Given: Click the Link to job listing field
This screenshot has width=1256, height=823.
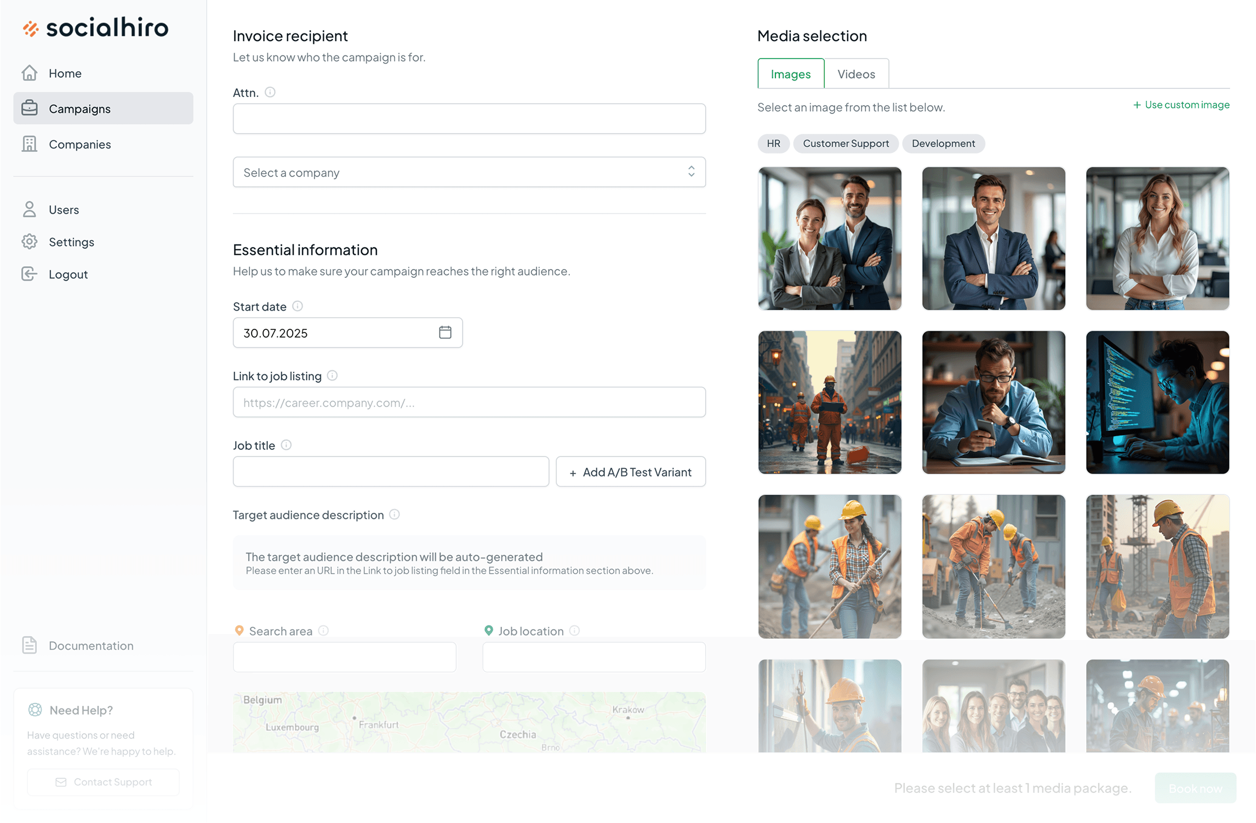Looking at the screenshot, I should pyautogui.click(x=469, y=403).
